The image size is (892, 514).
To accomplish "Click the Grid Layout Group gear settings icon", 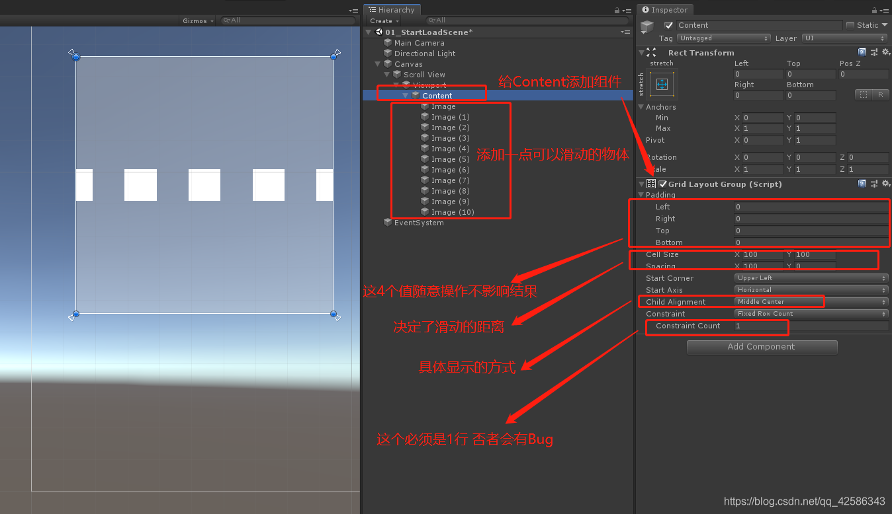I will 886,184.
